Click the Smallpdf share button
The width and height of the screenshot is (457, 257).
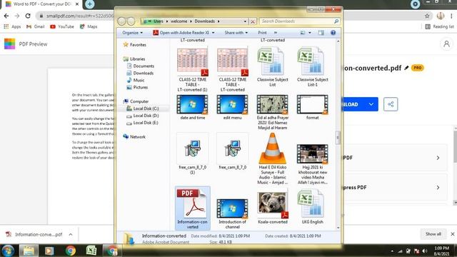click(x=391, y=104)
